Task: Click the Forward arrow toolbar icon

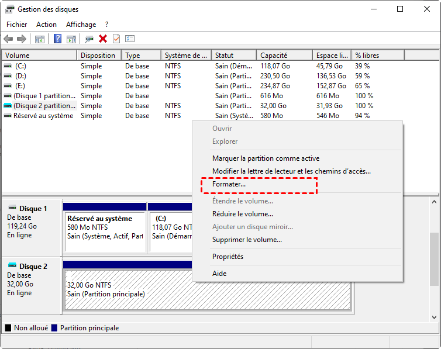Action: pos(22,39)
